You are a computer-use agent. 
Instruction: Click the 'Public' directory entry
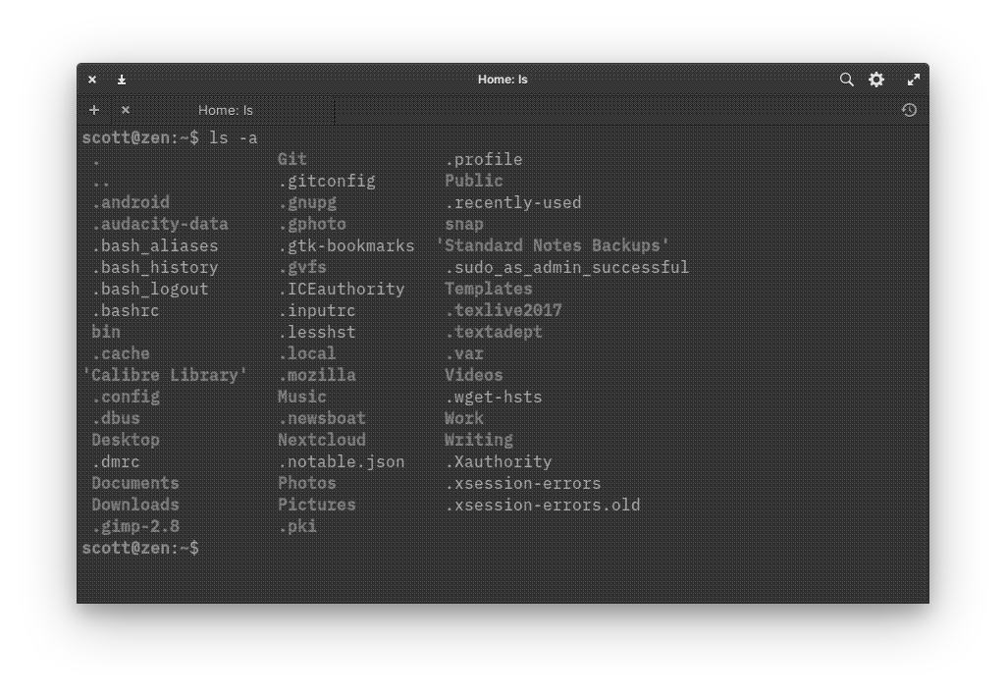point(473,181)
